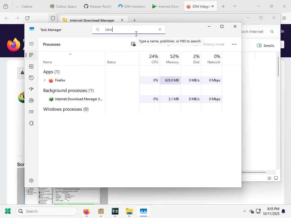Close the IDM Integration browser tab

click(213, 6)
